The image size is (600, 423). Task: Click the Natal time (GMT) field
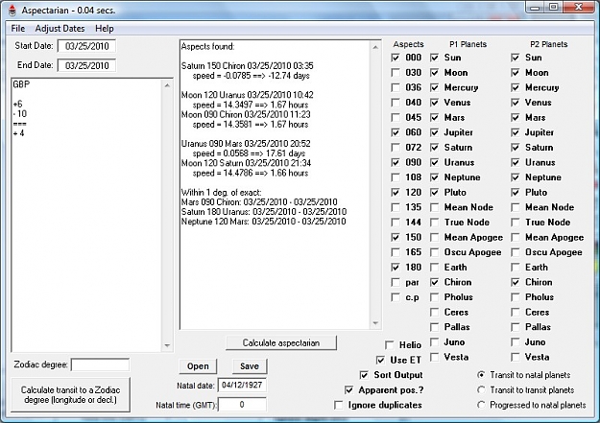[242, 405]
